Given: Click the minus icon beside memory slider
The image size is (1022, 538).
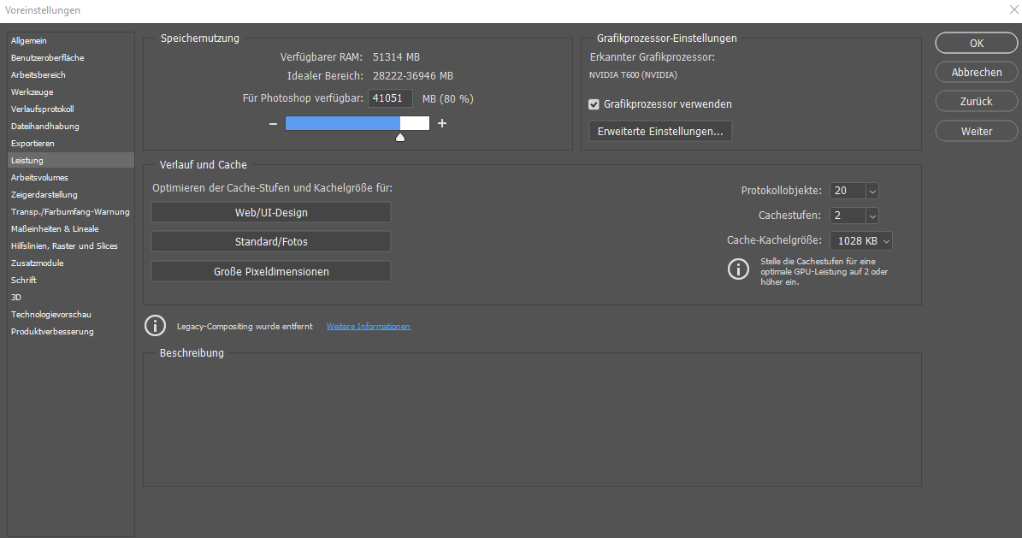Looking at the screenshot, I should coord(273,123).
